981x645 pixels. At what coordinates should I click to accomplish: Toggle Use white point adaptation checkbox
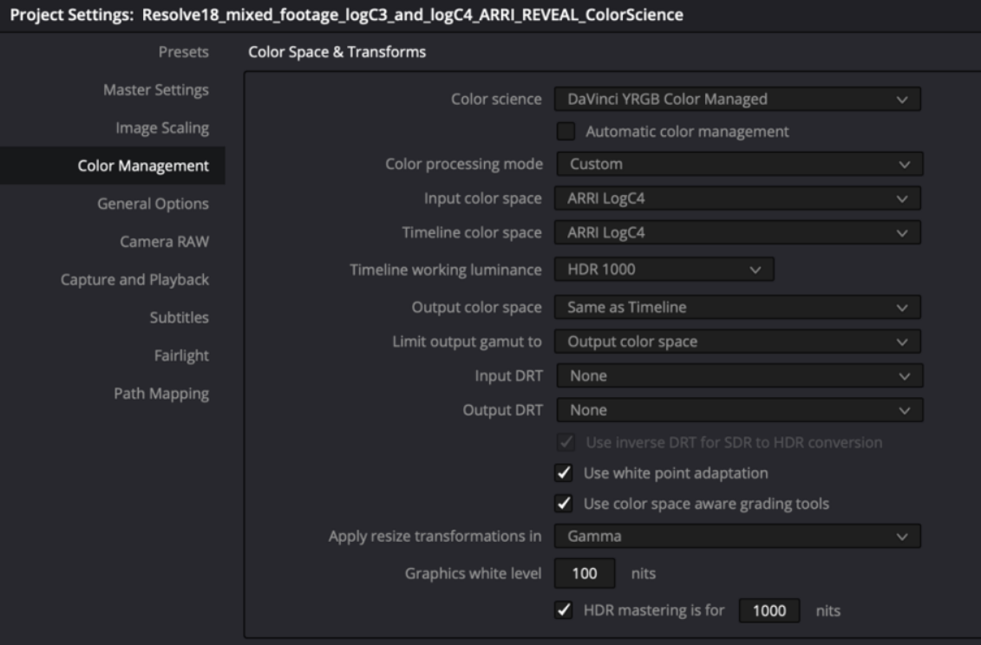tap(564, 473)
